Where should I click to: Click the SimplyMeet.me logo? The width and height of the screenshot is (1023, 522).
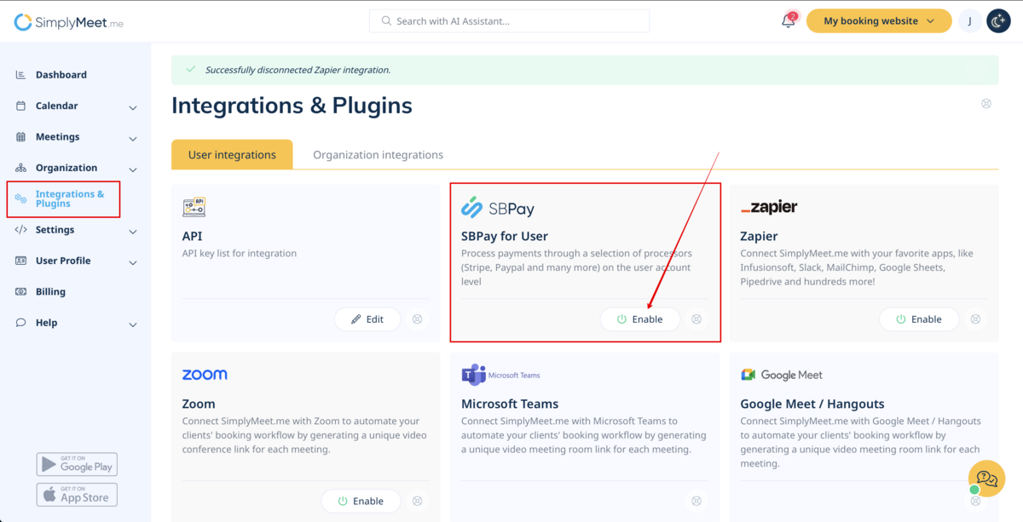[69, 23]
